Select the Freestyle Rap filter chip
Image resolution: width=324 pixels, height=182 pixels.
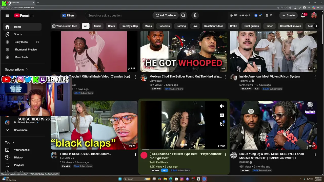[x=130, y=26]
